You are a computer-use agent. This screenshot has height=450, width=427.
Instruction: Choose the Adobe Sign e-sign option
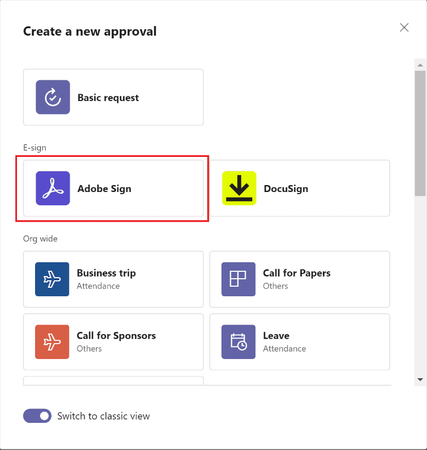point(114,188)
